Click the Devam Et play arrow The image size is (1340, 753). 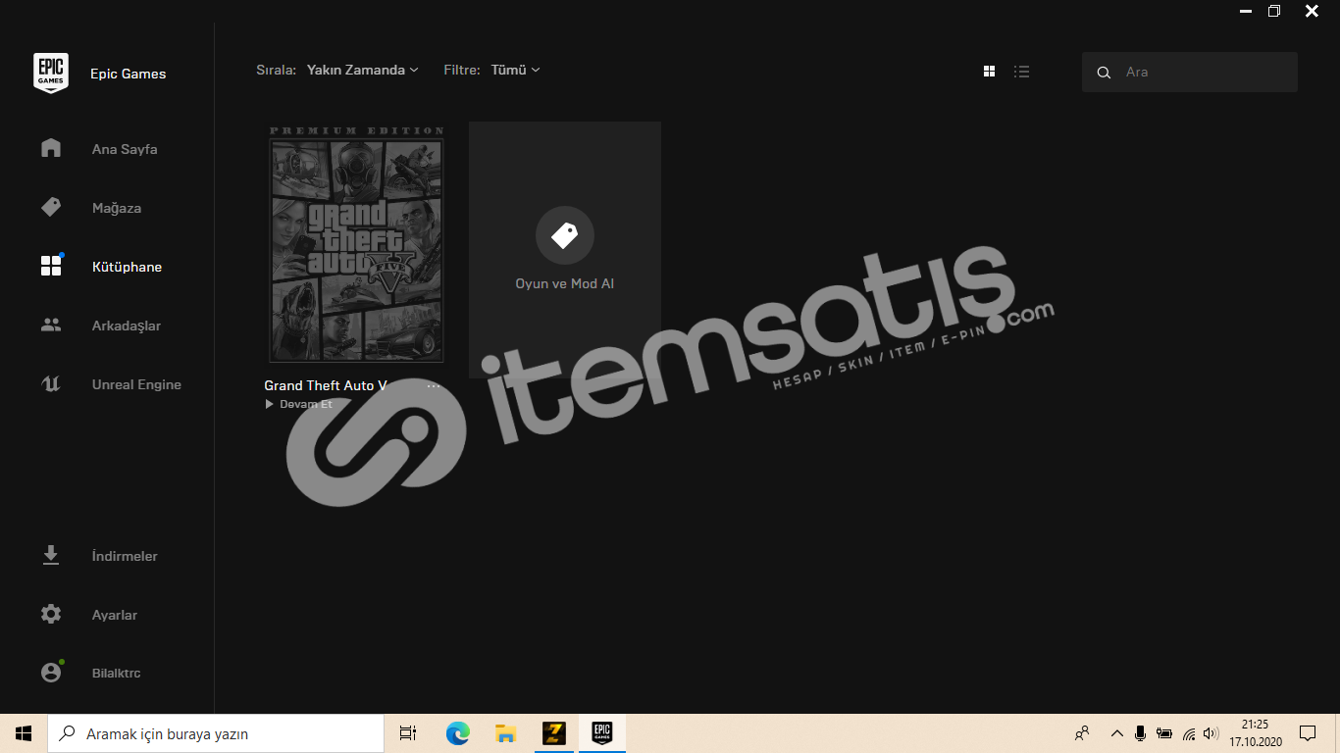[x=270, y=404]
